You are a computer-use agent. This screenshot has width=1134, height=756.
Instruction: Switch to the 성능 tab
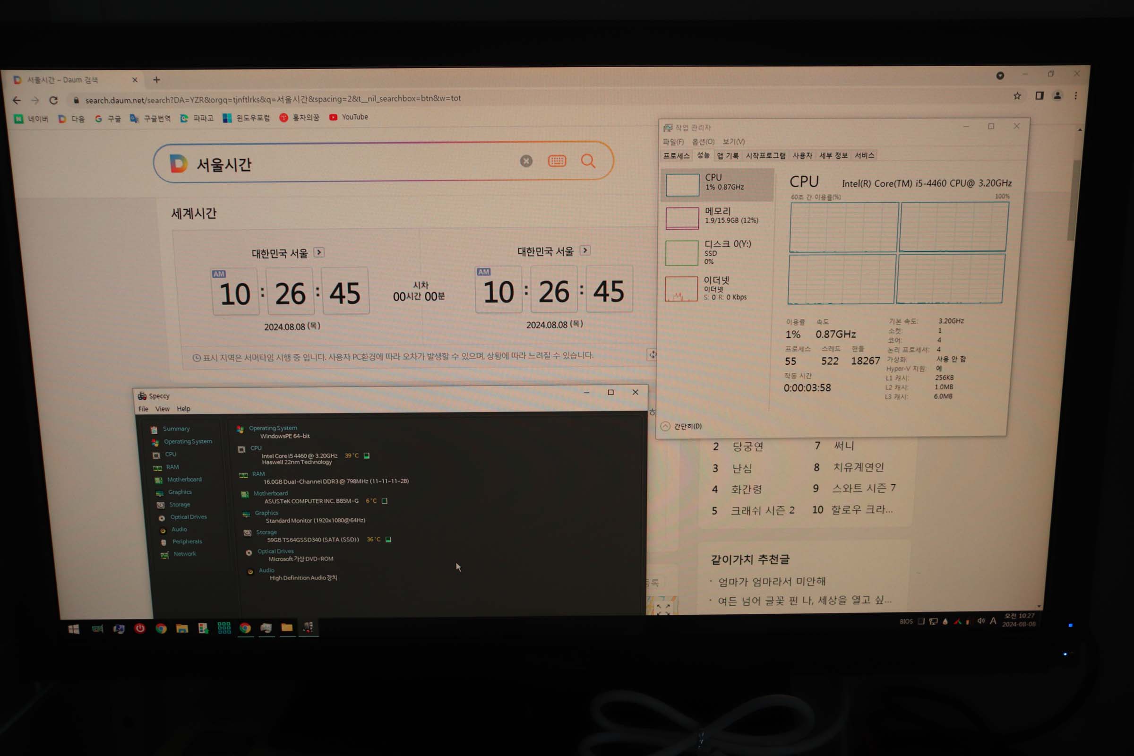tap(703, 155)
